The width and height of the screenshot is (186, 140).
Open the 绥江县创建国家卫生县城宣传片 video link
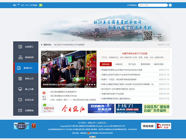tap(64, 92)
